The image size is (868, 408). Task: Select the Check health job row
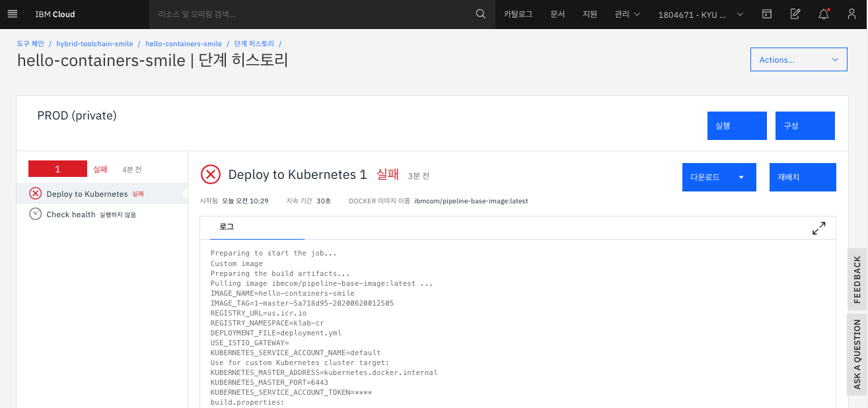(x=102, y=214)
